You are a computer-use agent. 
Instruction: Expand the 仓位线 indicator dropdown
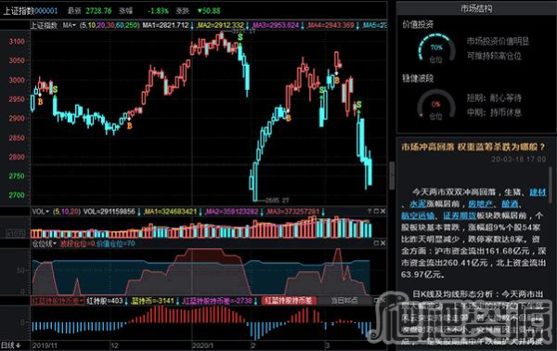point(44,243)
